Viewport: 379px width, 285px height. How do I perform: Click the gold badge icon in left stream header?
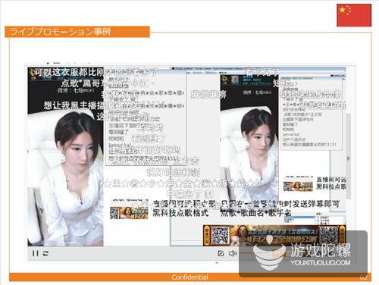tap(32, 74)
